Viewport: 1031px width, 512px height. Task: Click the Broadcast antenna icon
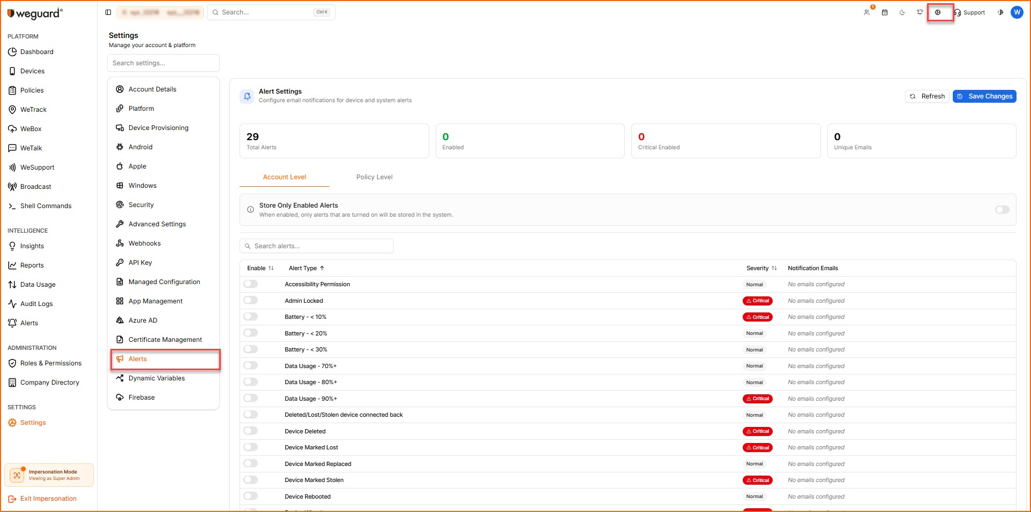tap(12, 187)
